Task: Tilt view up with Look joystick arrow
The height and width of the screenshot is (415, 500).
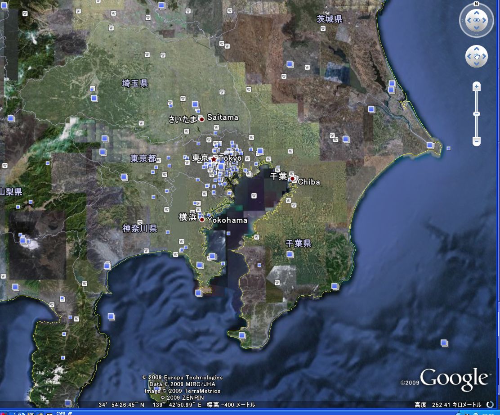Action: pyautogui.click(x=477, y=13)
